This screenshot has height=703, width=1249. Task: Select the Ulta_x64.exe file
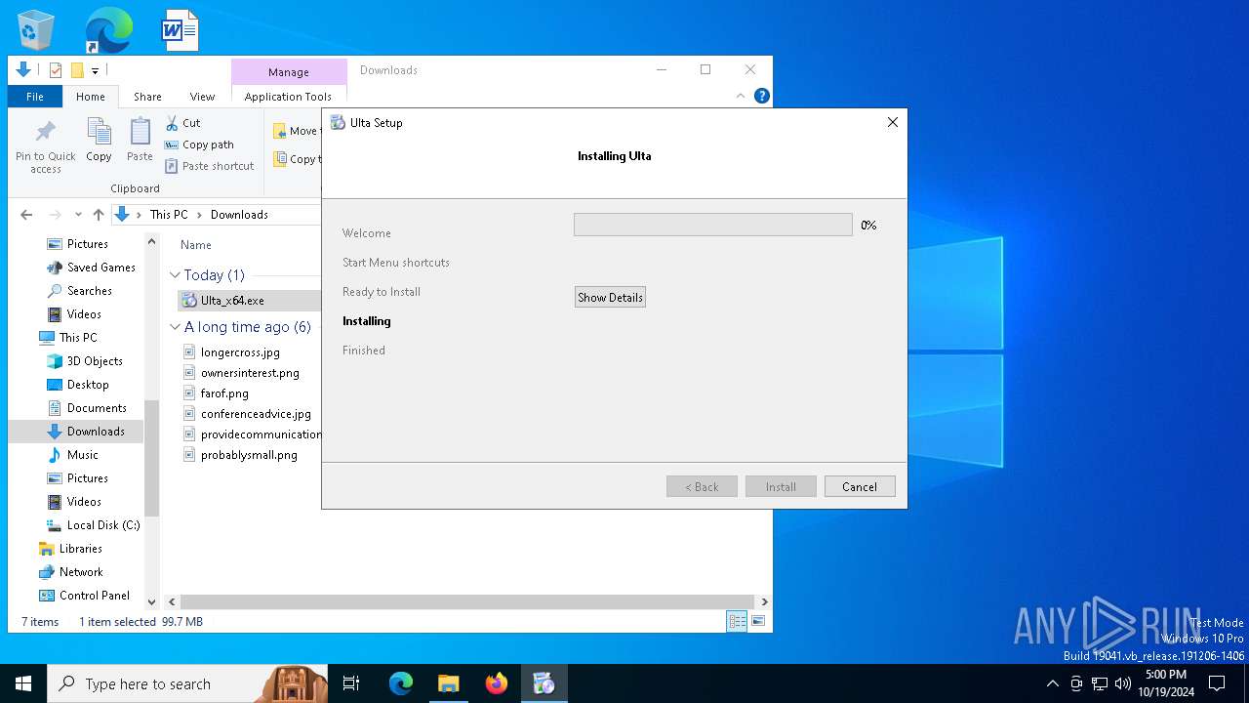(x=232, y=301)
